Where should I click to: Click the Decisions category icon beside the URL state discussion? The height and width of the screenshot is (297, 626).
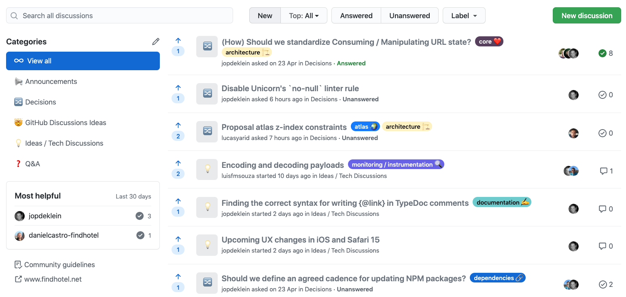(207, 46)
